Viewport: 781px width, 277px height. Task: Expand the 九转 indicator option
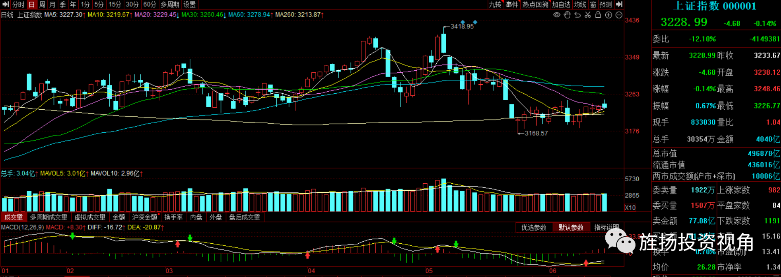coord(495,5)
